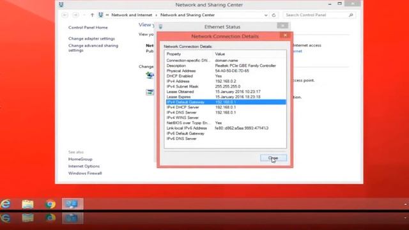Expand the recent locations dropdown arrow

pos(84,15)
